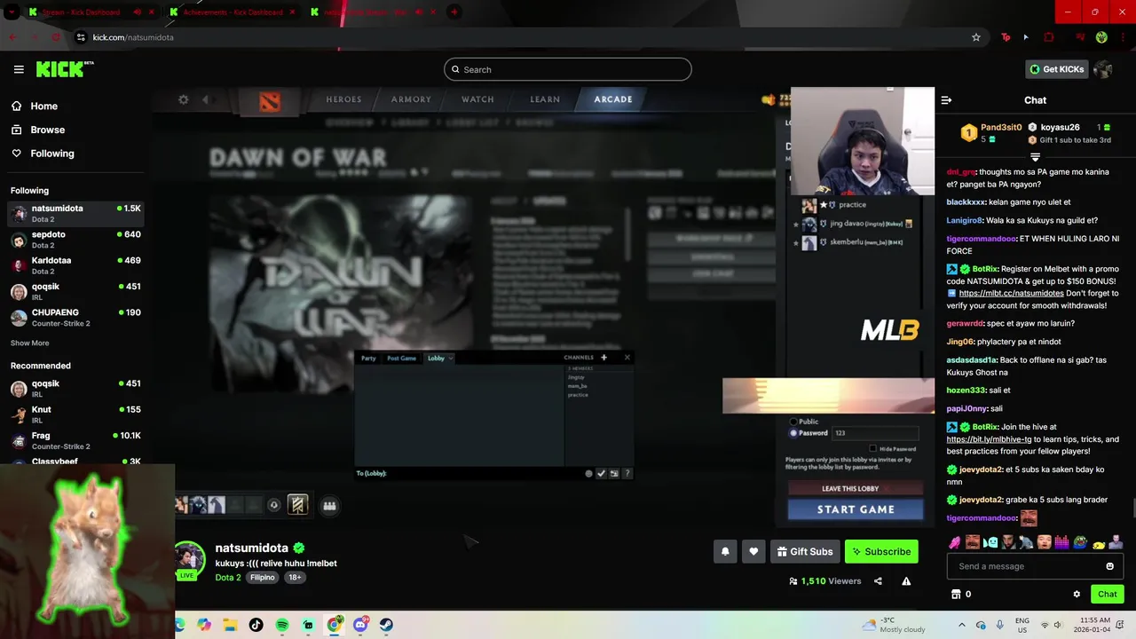Click the Gift Subs button
The image size is (1136, 639).
pos(805,551)
